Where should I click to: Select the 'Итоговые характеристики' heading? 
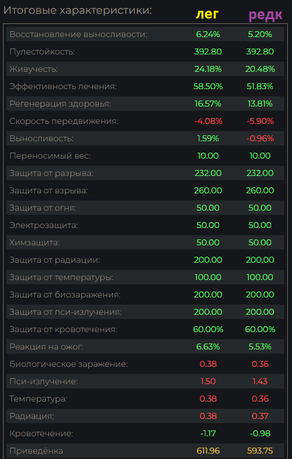click(x=78, y=10)
